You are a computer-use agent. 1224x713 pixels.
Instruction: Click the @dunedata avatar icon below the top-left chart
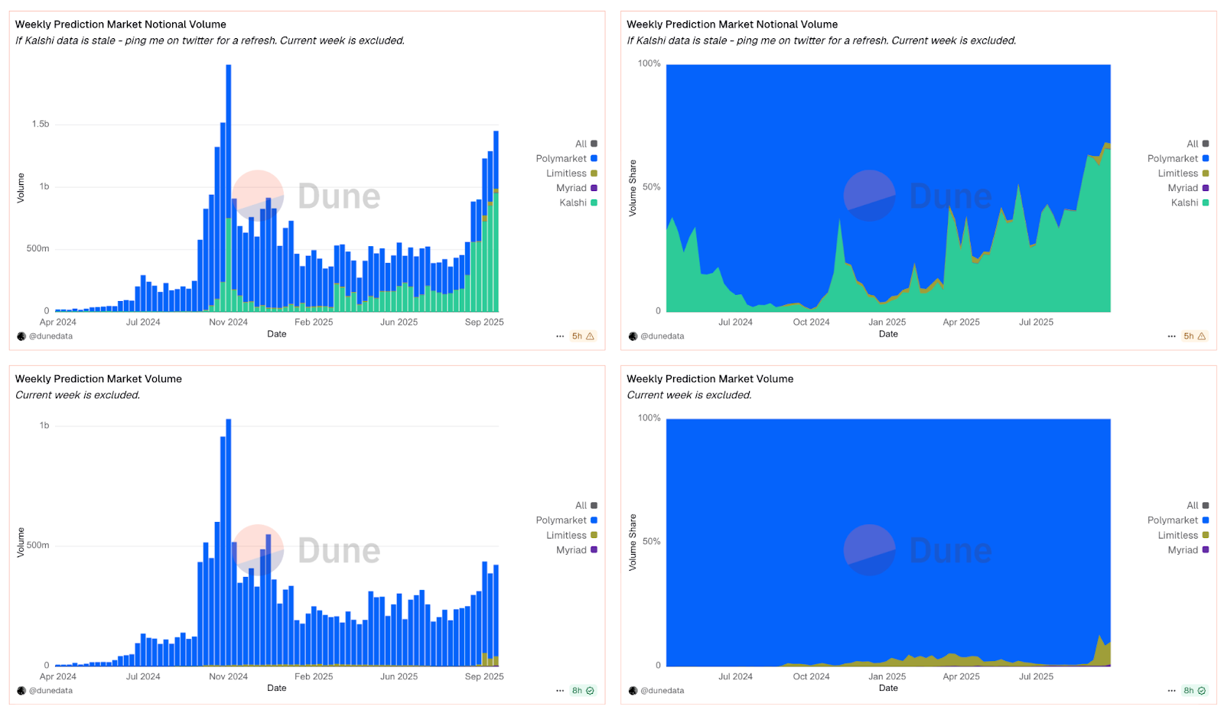tap(21, 336)
